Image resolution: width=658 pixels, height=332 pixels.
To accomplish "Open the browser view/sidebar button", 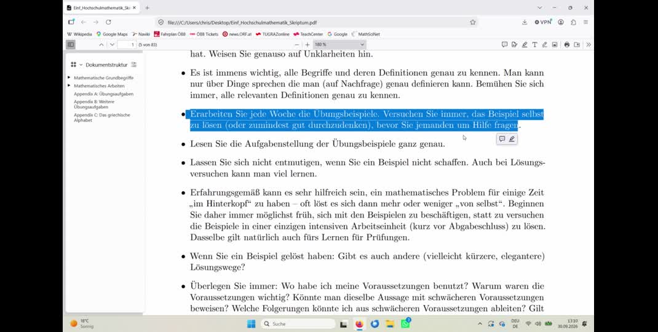I will tap(71, 22).
